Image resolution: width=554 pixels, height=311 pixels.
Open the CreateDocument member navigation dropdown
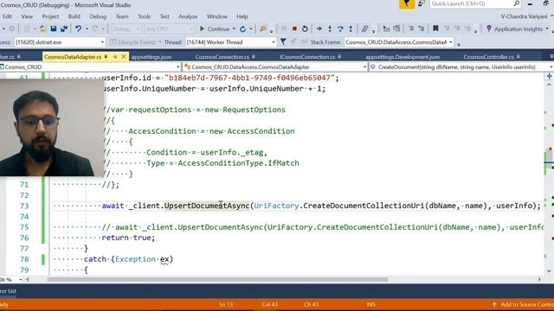pos(551,67)
